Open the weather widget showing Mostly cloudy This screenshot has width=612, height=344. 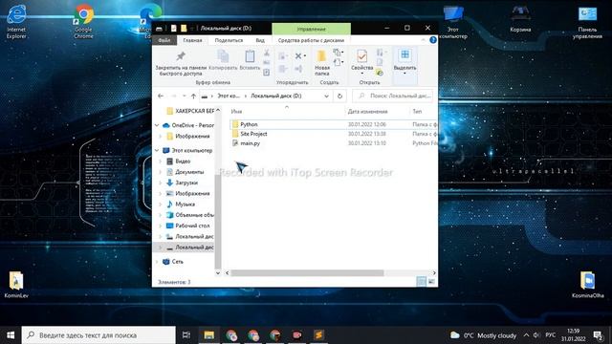pos(483,335)
